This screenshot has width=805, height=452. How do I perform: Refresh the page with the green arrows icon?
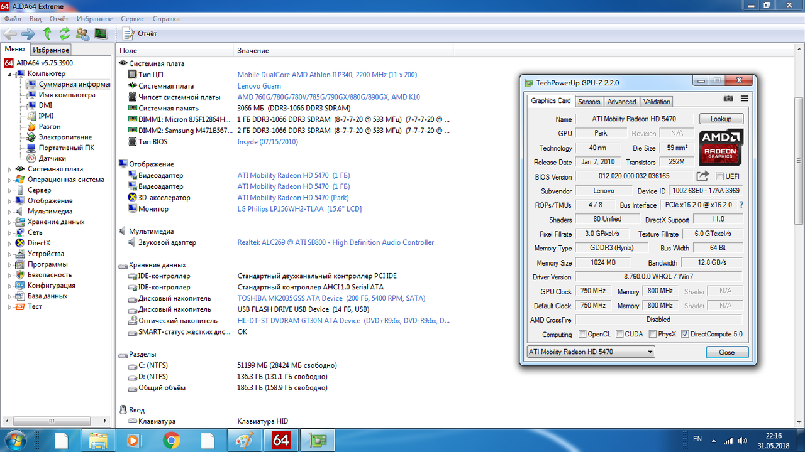coord(65,33)
